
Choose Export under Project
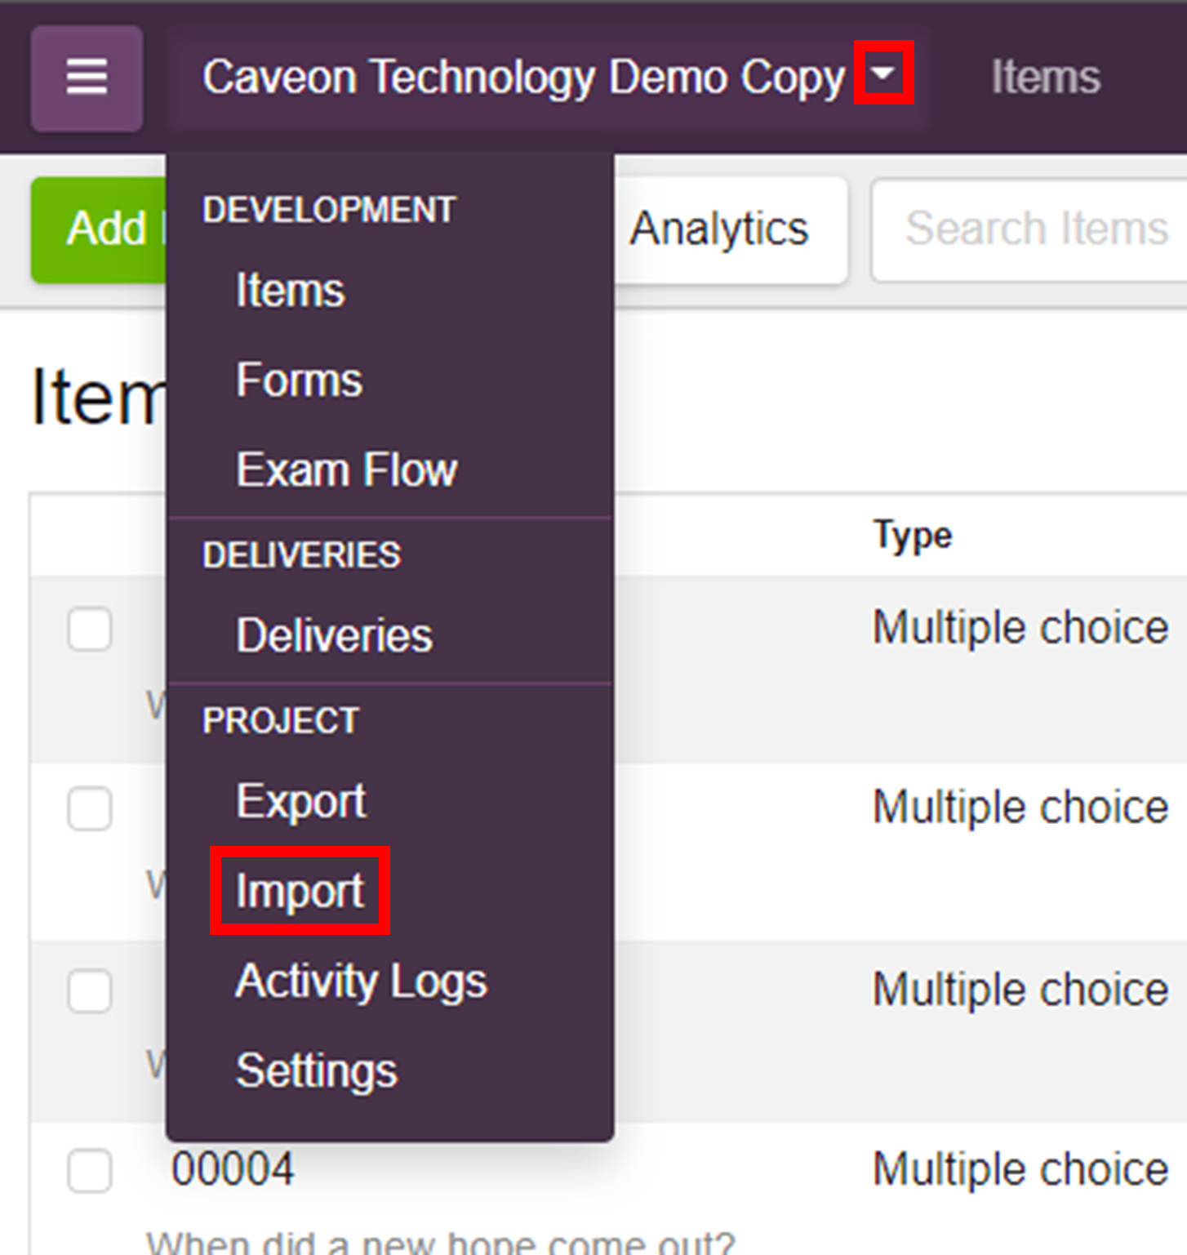[x=300, y=801]
